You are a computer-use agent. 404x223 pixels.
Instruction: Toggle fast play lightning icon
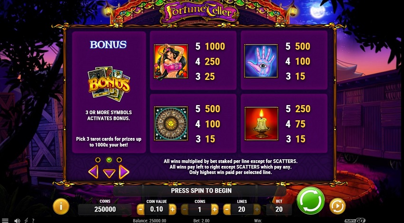[26, 221]
